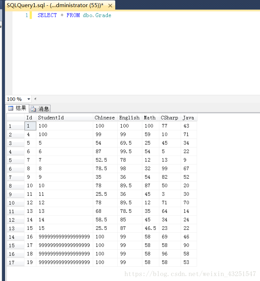Click Java value 67 in row 6
Viewport: 260px width, 281px height.
(x=189, y=168)
